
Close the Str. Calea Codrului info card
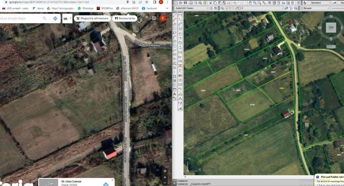113,180
